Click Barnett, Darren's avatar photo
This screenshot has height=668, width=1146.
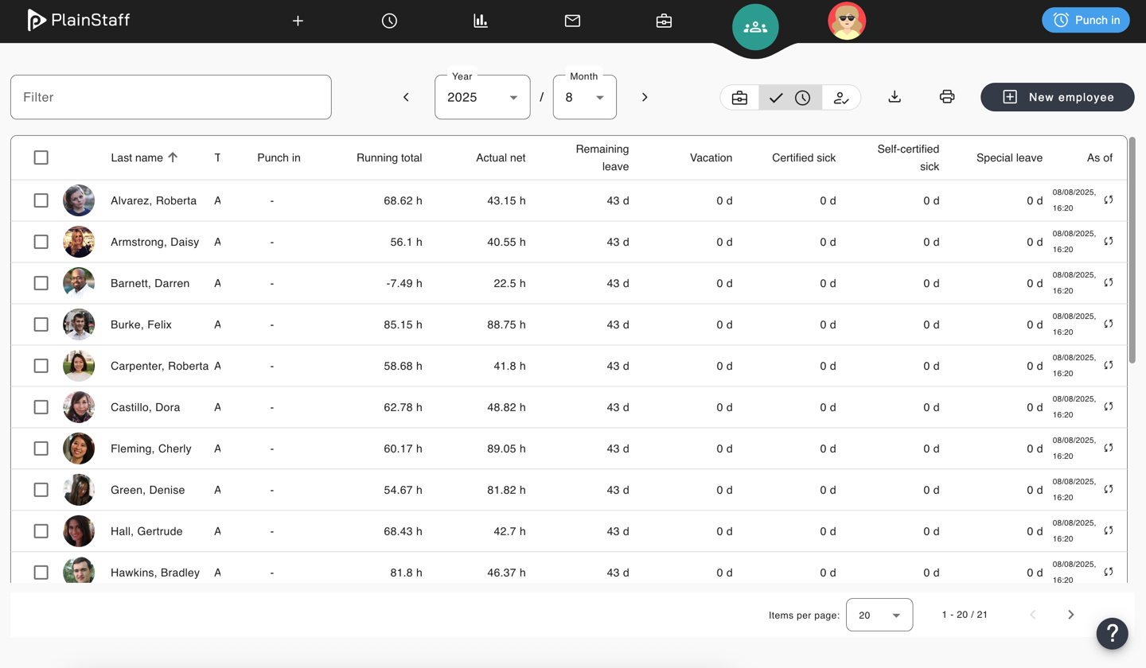pos(79,283)
